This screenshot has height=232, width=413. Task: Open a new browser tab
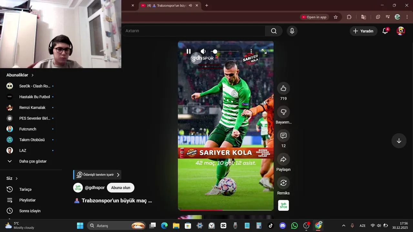point(206,5)
